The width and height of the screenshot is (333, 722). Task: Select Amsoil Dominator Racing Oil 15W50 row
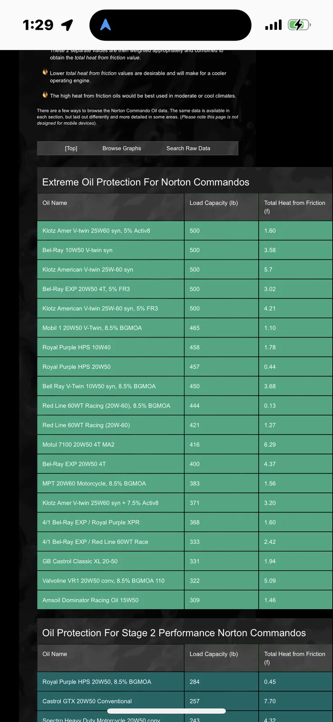[x=91, y=600]
